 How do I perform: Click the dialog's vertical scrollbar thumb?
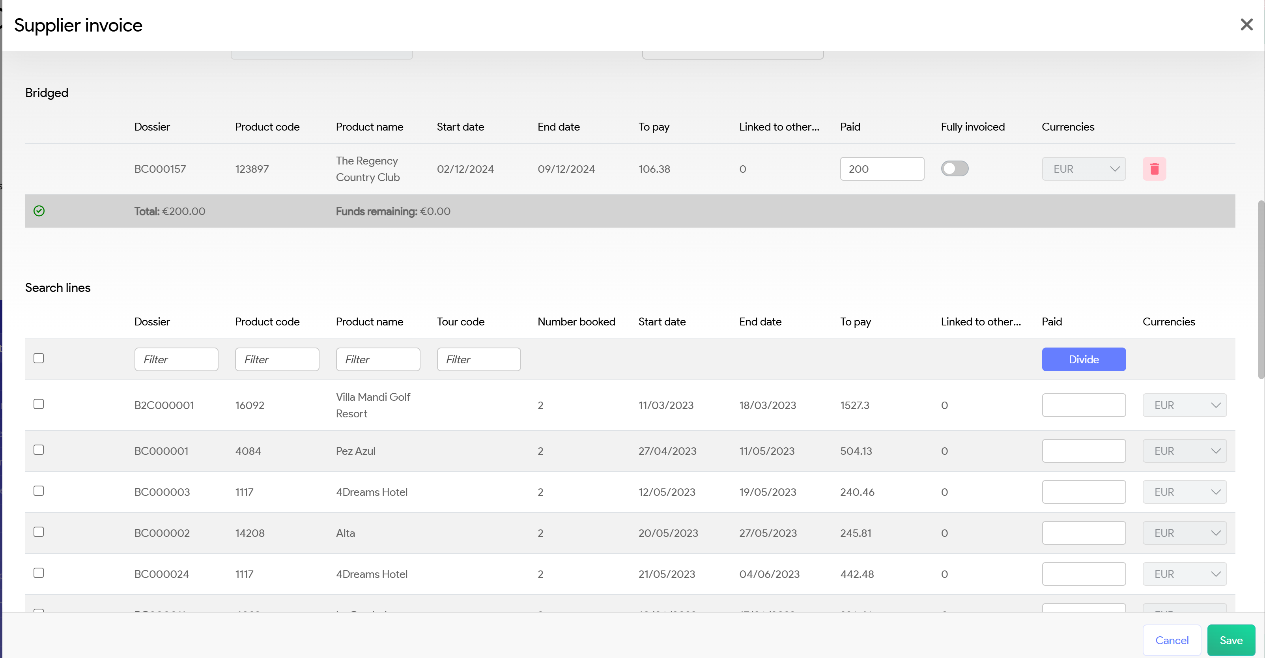click(x=1260, y=290)
